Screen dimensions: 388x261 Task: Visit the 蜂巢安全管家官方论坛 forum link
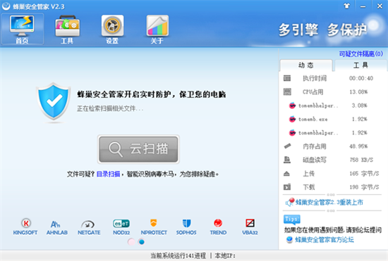click(x=325, y=239)
